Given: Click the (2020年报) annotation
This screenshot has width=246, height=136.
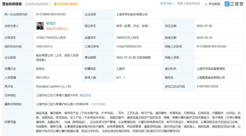Looking at the screenshot, I should point(98,104).
